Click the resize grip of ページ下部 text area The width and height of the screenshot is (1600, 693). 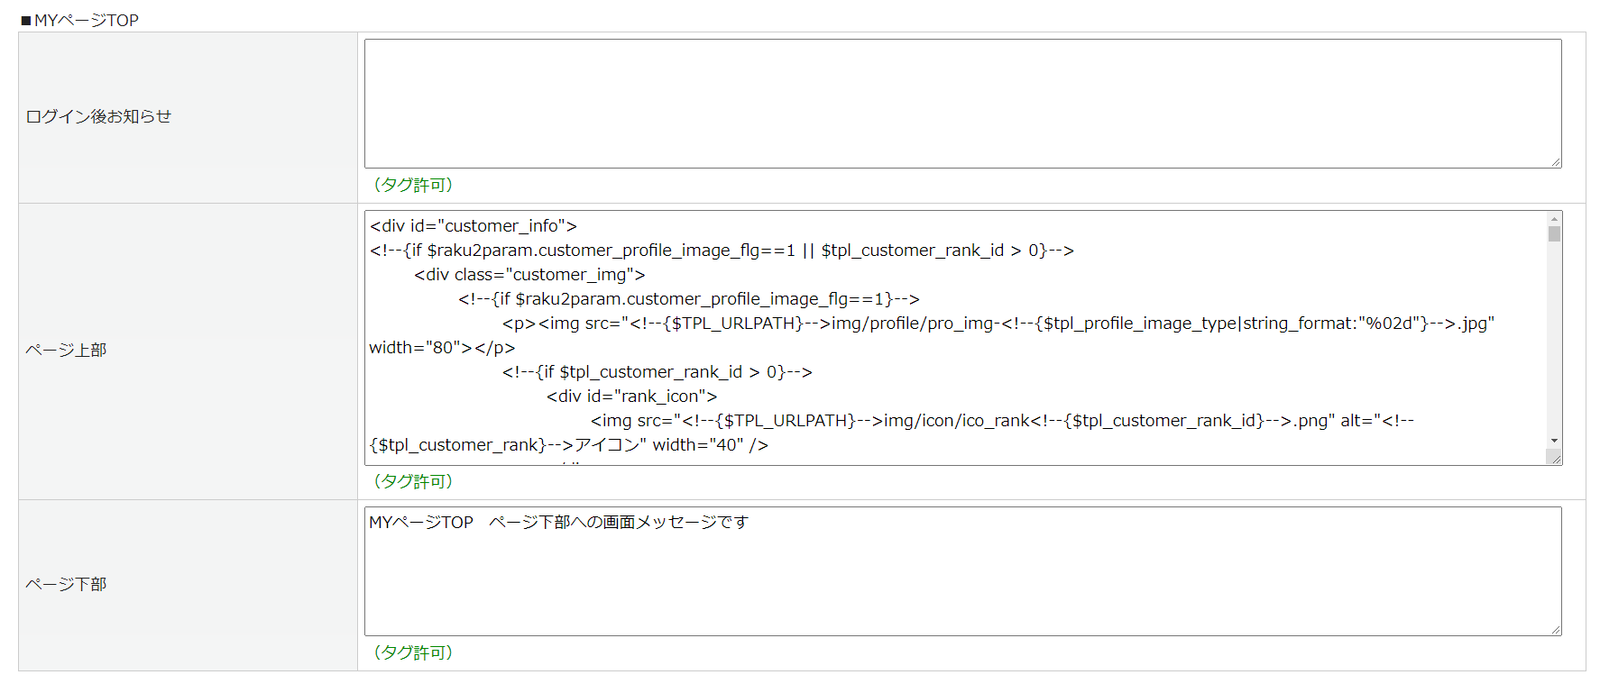click(x=1556, y=630)
